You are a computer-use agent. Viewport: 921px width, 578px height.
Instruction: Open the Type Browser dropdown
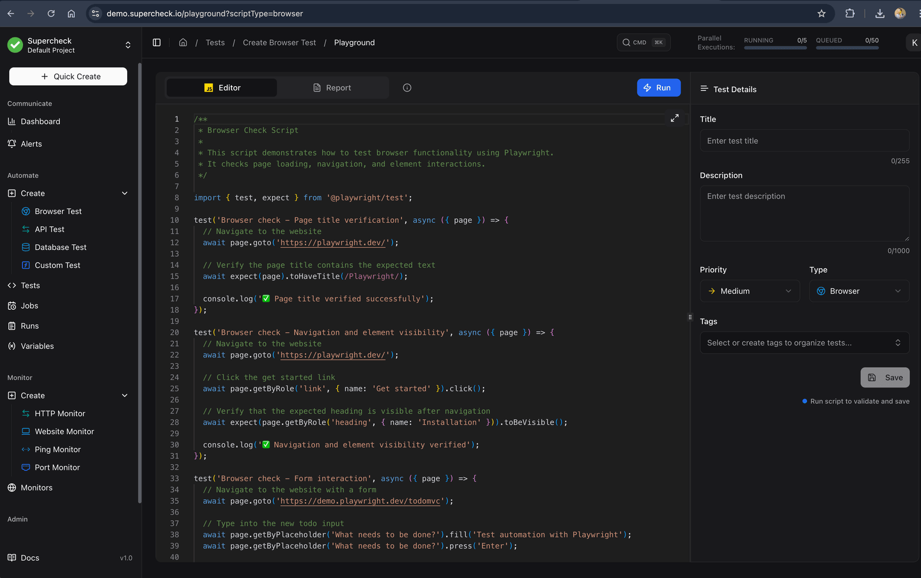pos(859,291)
